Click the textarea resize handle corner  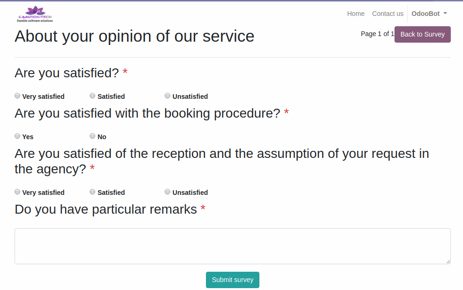point(448,261)
